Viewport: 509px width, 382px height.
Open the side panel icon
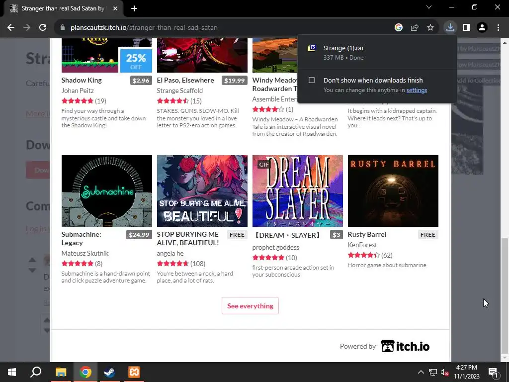point(466,28)
